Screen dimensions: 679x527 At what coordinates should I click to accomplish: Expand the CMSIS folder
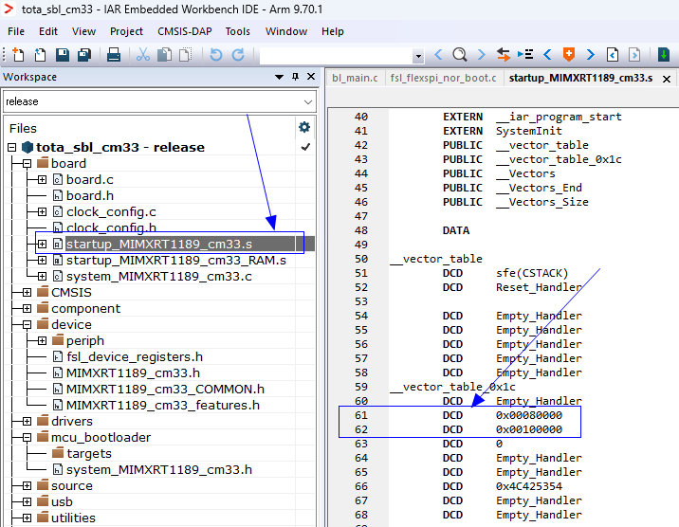point(27,293)
